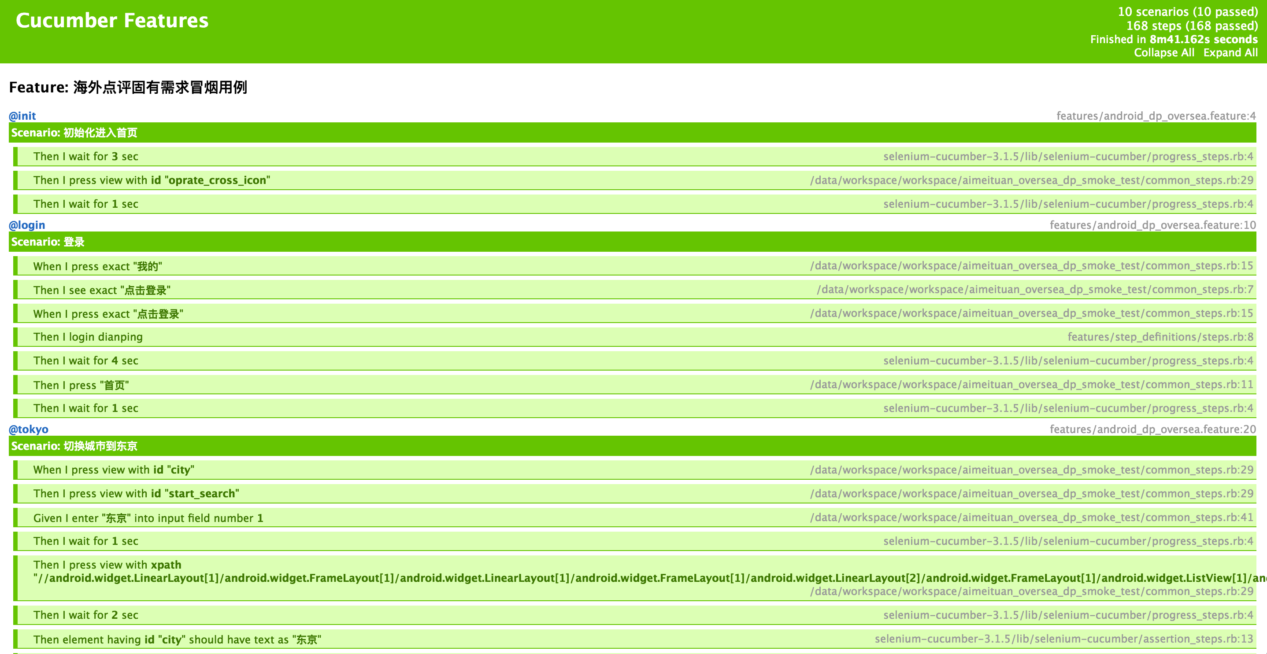Select step 'When I press view with id city'
Image resolution: width=1267 pixels, height=654 pixels.
(634, 470)
